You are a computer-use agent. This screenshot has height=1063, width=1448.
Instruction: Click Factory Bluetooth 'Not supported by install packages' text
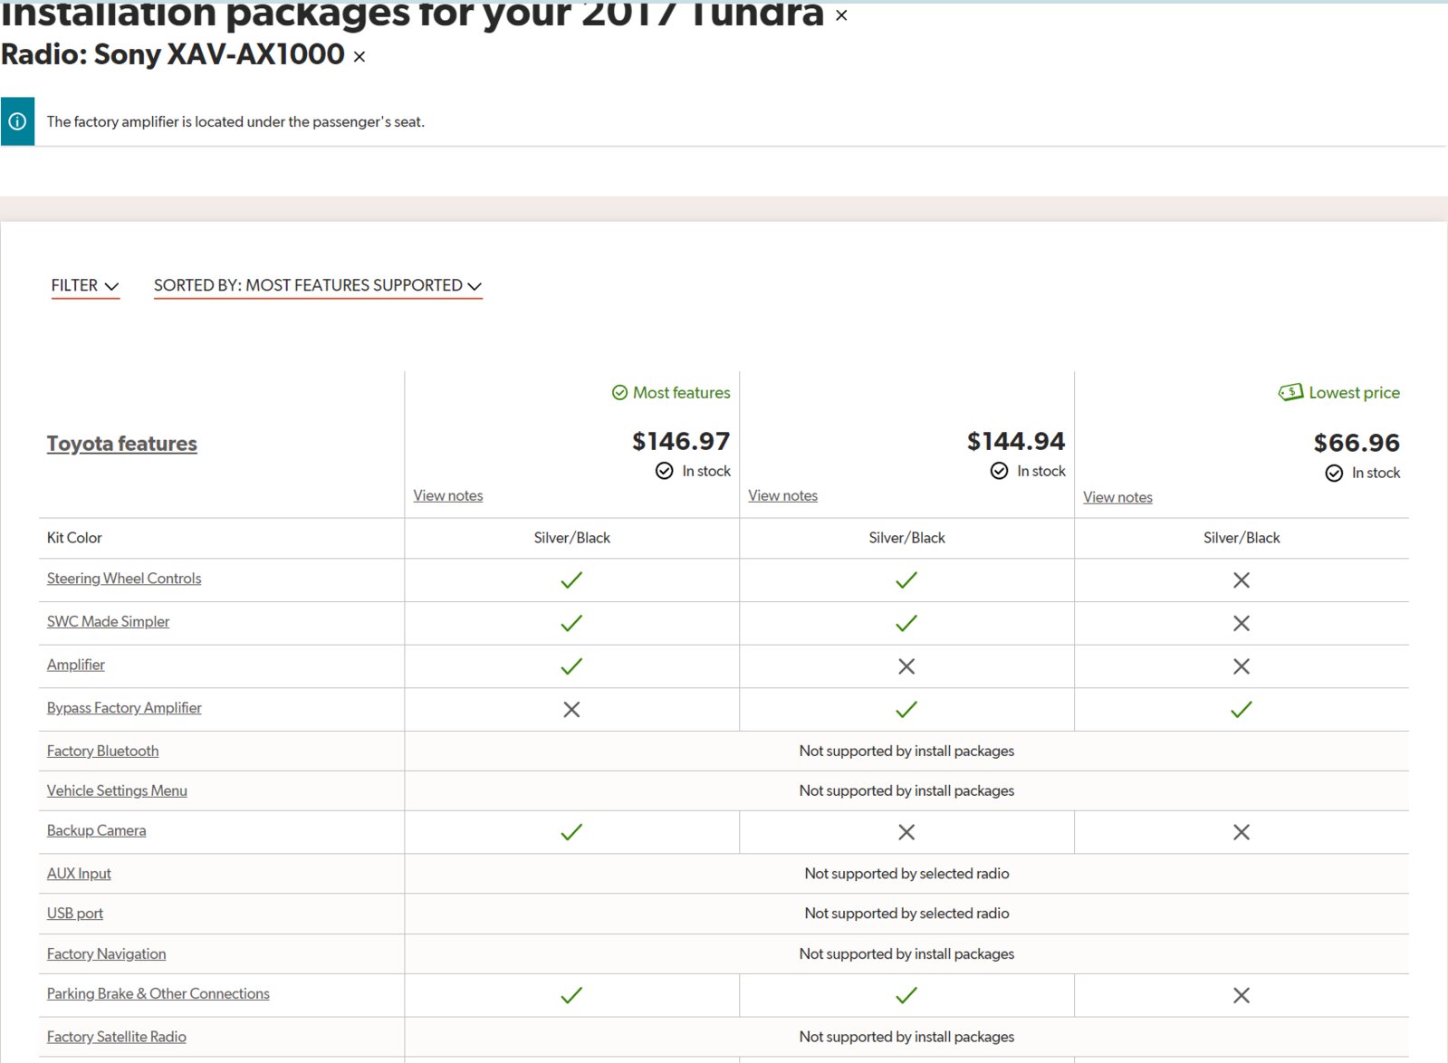(906, 751)
